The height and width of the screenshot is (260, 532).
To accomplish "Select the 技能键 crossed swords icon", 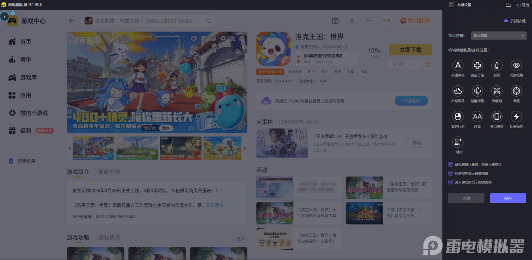I will [497, 91].
